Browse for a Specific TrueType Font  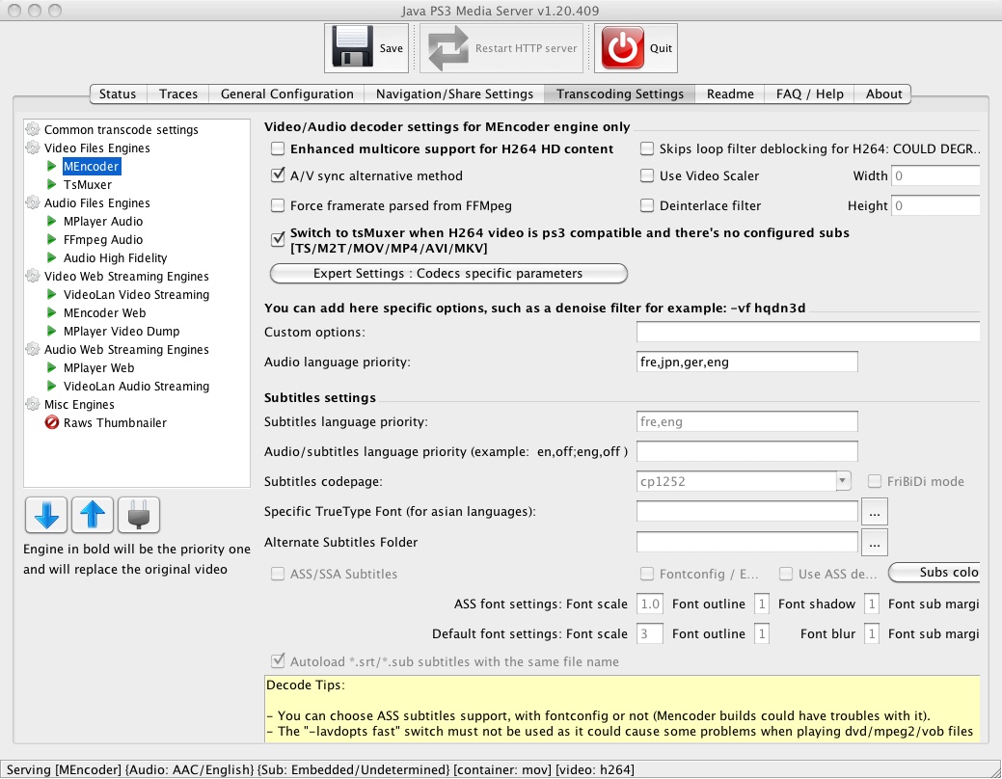(874, 511)
